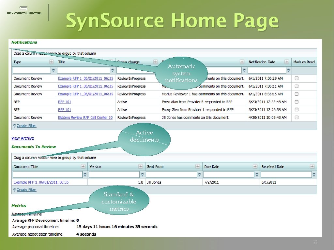Open filter menu for Type column
Viewport: 334px width, 250px height.
tap(53, 70)
